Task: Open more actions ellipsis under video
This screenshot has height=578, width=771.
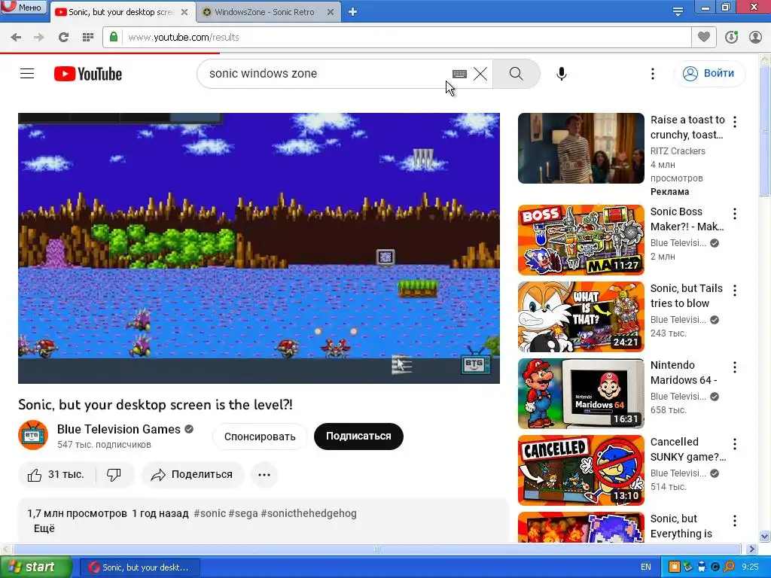Action: [x=264, y=475]
